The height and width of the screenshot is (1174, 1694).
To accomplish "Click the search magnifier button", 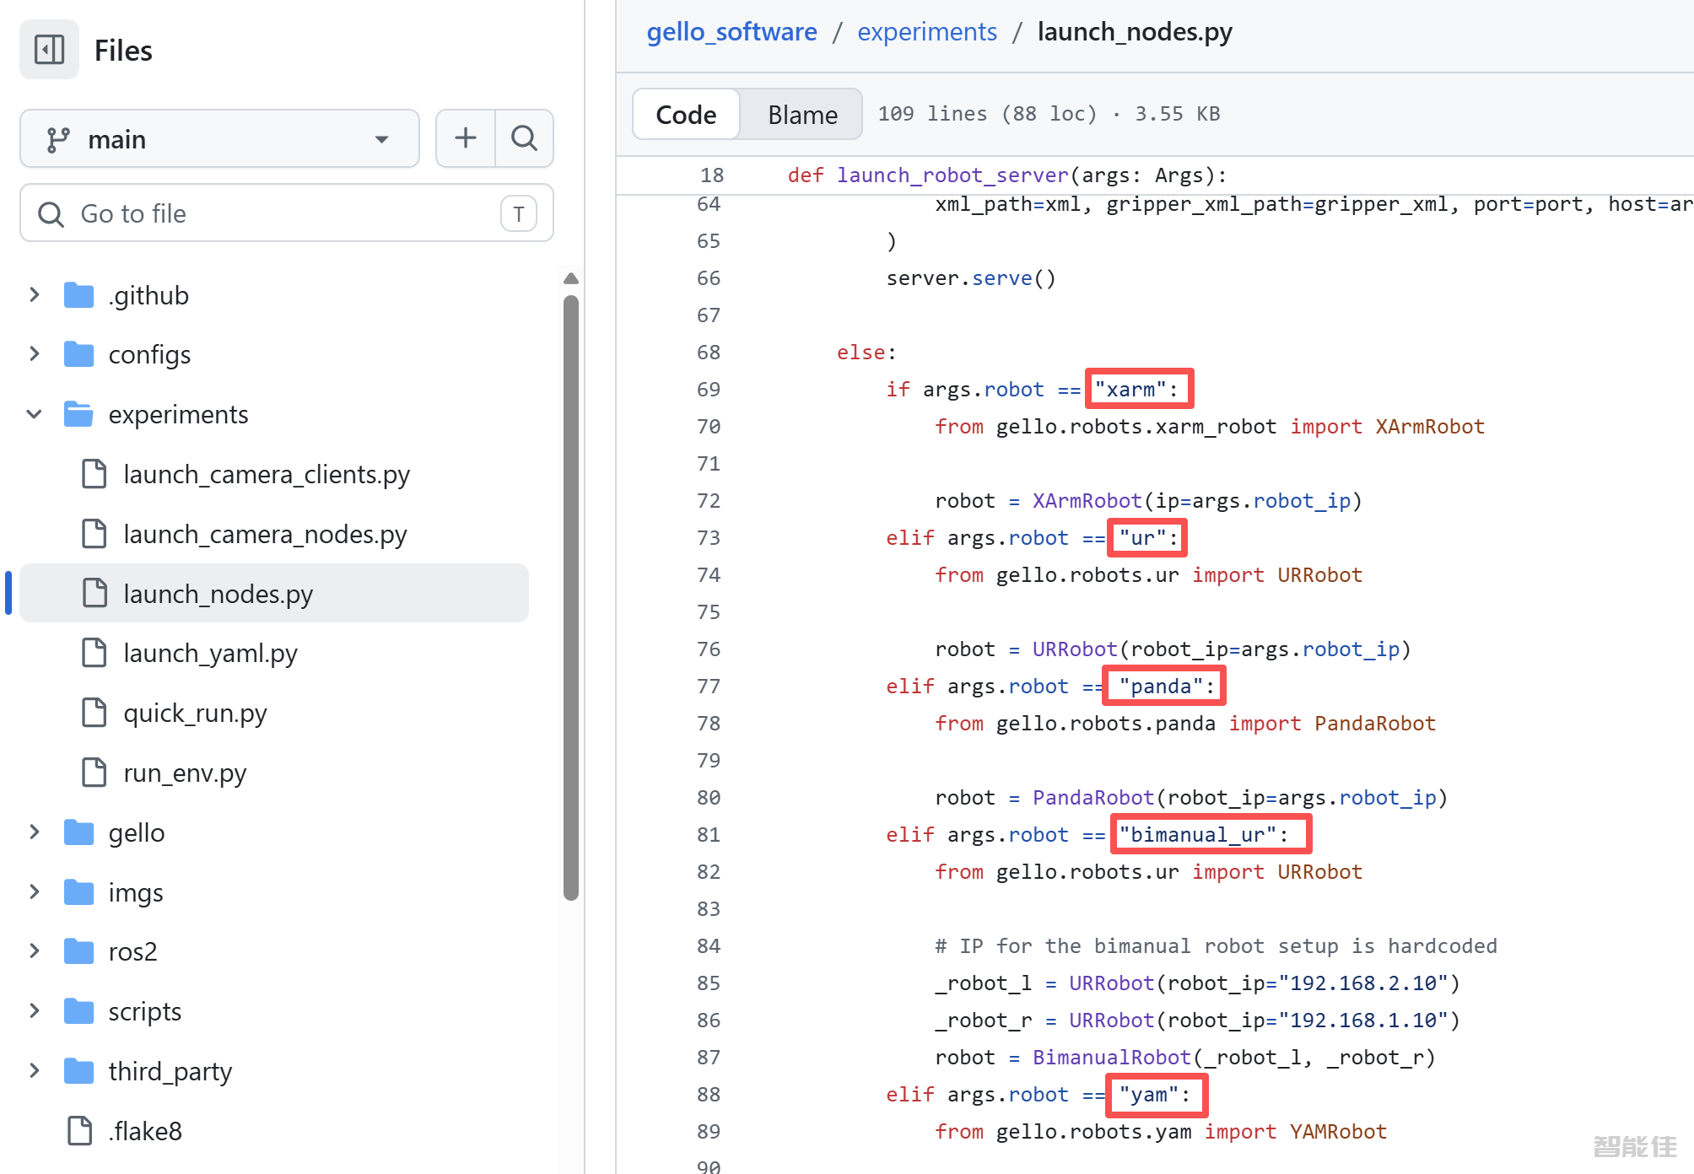I will 524,138.
